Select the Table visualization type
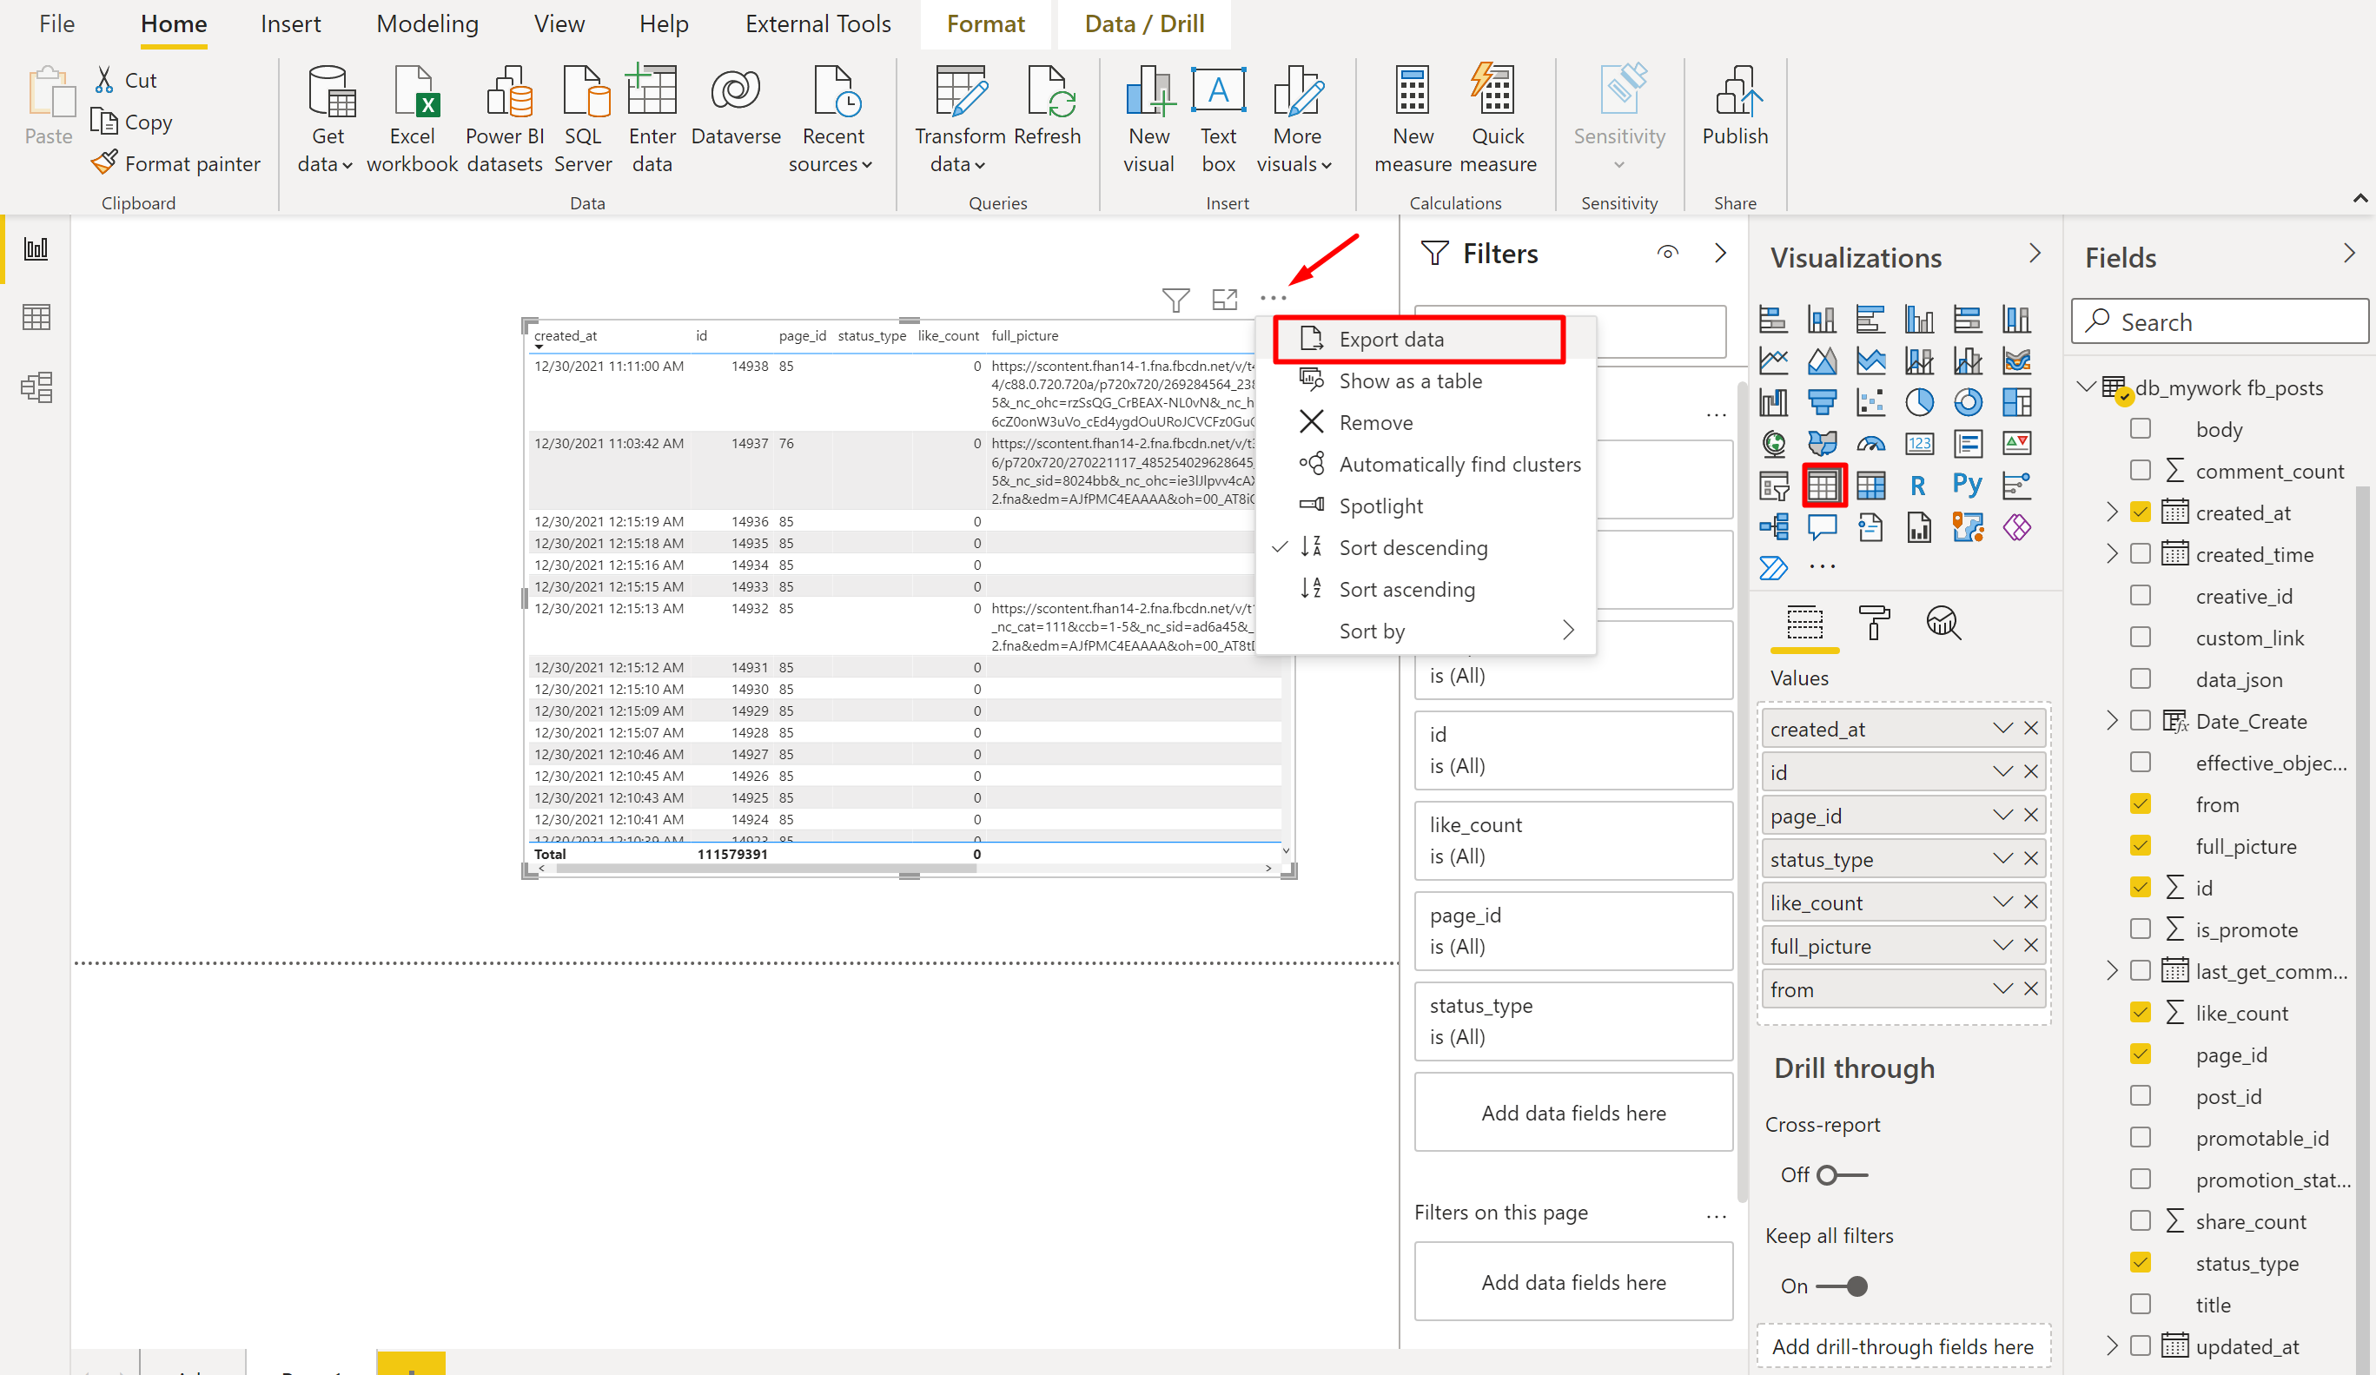Image resolution: width=2376 pixels, height=1375 pixels. (x=1822, y=486)
